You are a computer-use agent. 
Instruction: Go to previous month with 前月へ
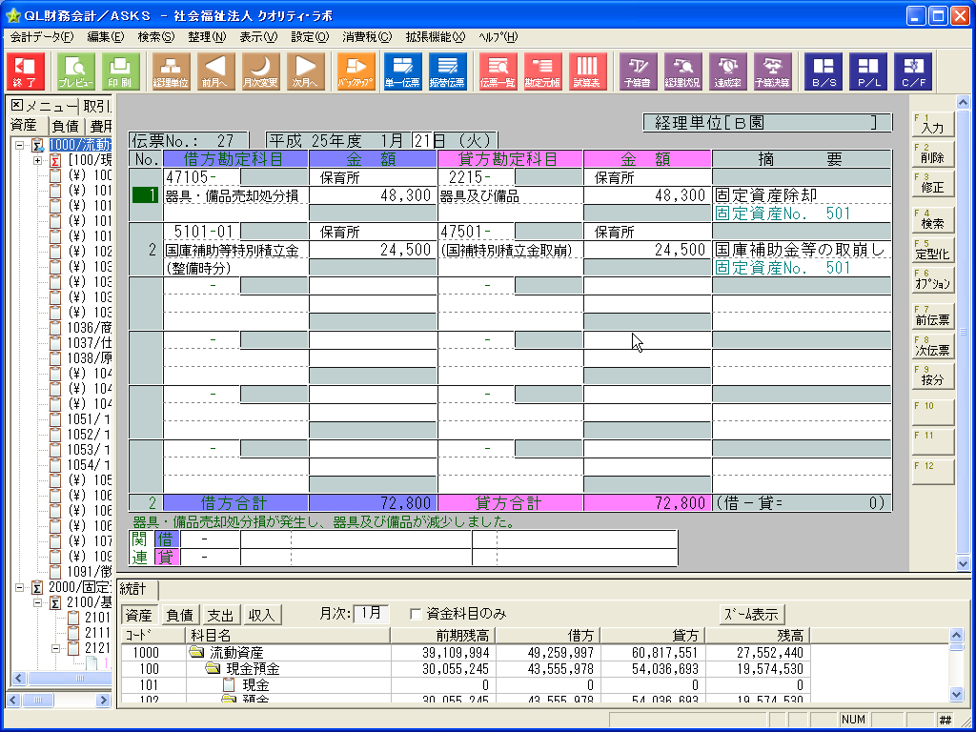click(216, 71)
